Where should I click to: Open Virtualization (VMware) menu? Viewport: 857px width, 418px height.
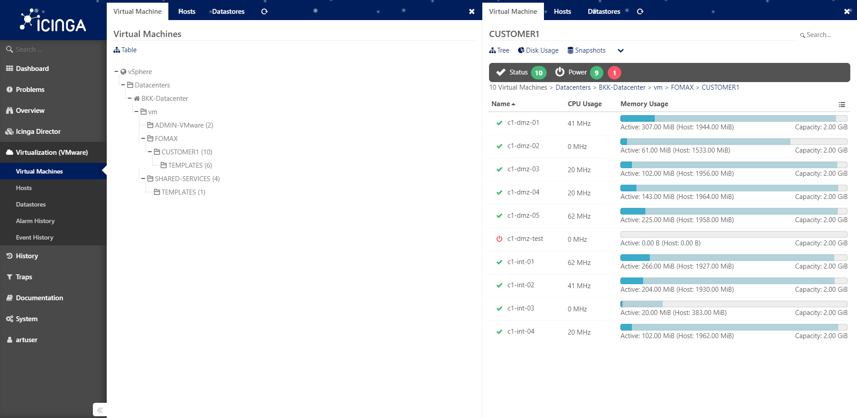[x=52, y=153]
